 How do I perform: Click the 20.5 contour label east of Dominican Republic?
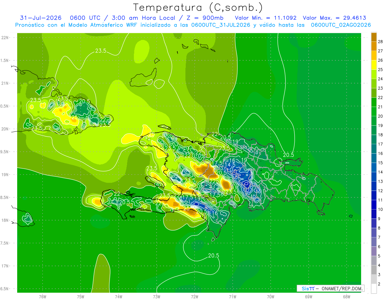288,155
